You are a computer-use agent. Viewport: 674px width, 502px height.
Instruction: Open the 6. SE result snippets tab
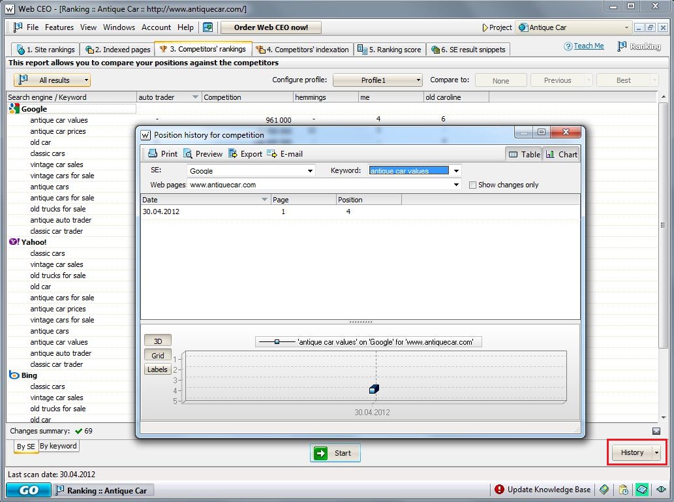[468, 50]
